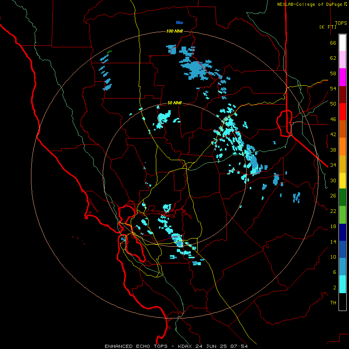
Task: Click the legend value "46"
Action: click(x=333, y=119)
